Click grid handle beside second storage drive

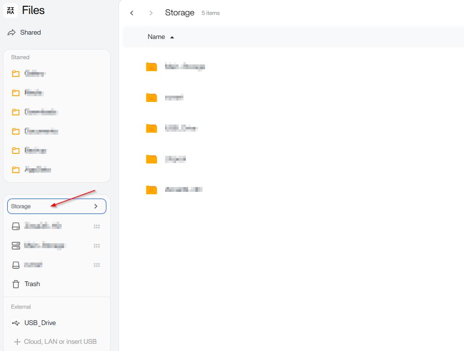[97, 246]
